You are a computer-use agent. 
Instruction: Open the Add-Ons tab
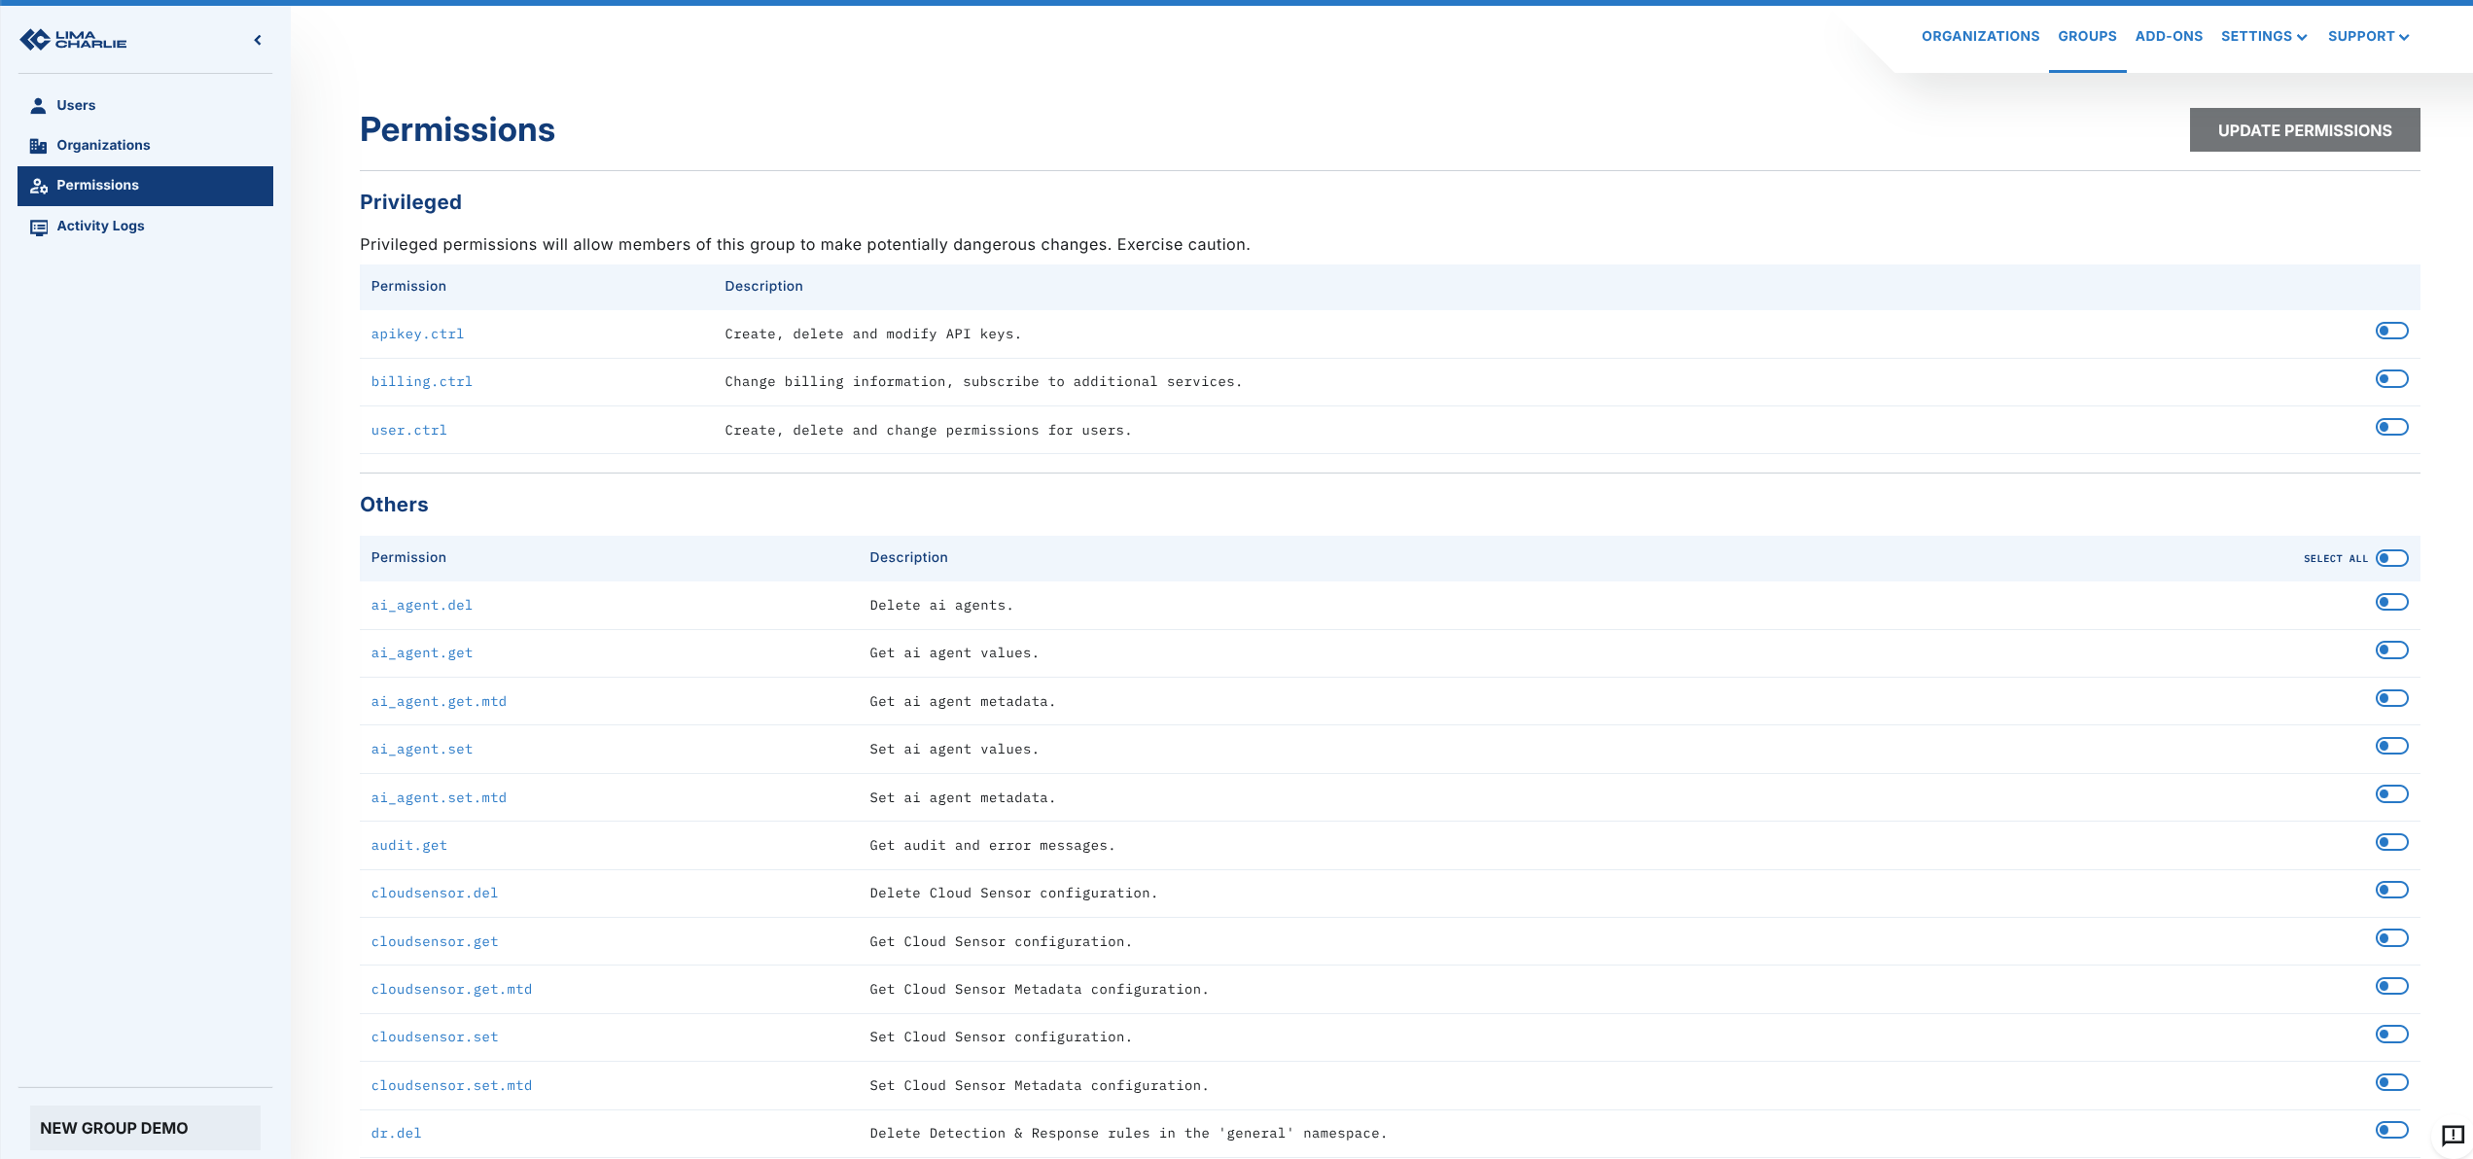(2169, 37)
